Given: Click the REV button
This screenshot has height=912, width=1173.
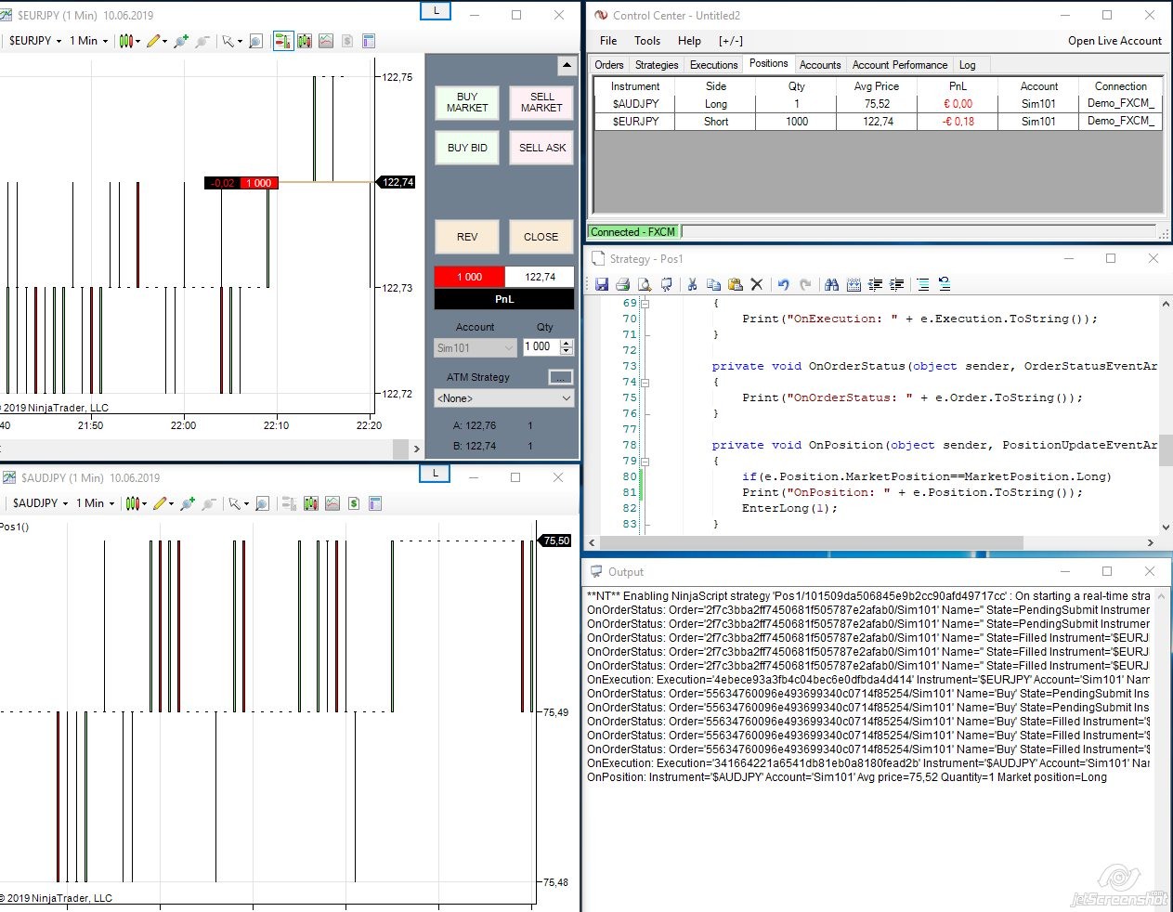Looking at the screenshot, I should [467, 237].
